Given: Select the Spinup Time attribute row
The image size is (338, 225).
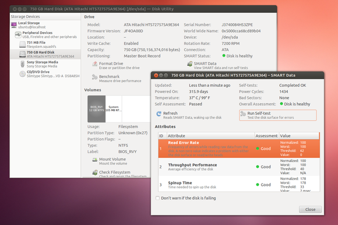Looking at the screenshot, I should [x=239, y=184].
